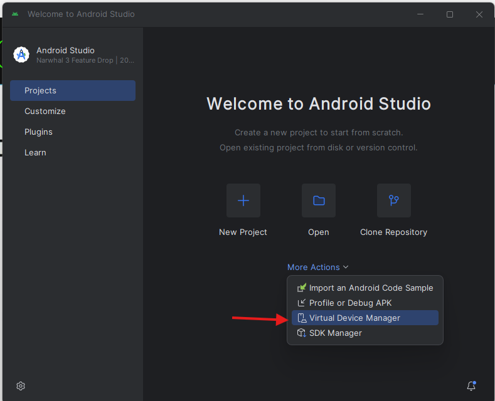Click the Clone Repository branch icon
Viewport: 495px width, 401px height.
point(394,200)
